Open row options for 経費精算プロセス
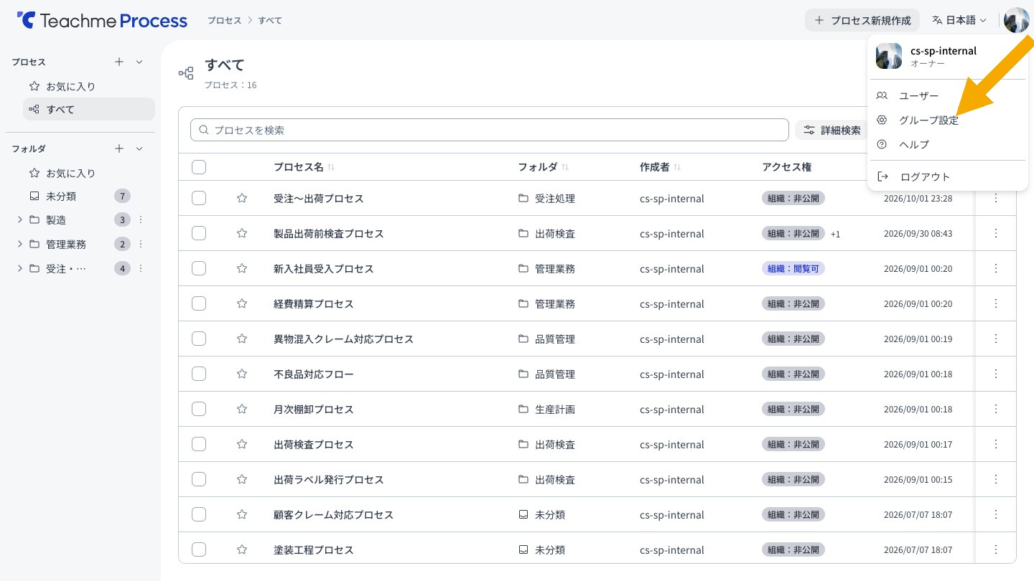This screenshot has height=581, width=1034. tap(996, 303)
